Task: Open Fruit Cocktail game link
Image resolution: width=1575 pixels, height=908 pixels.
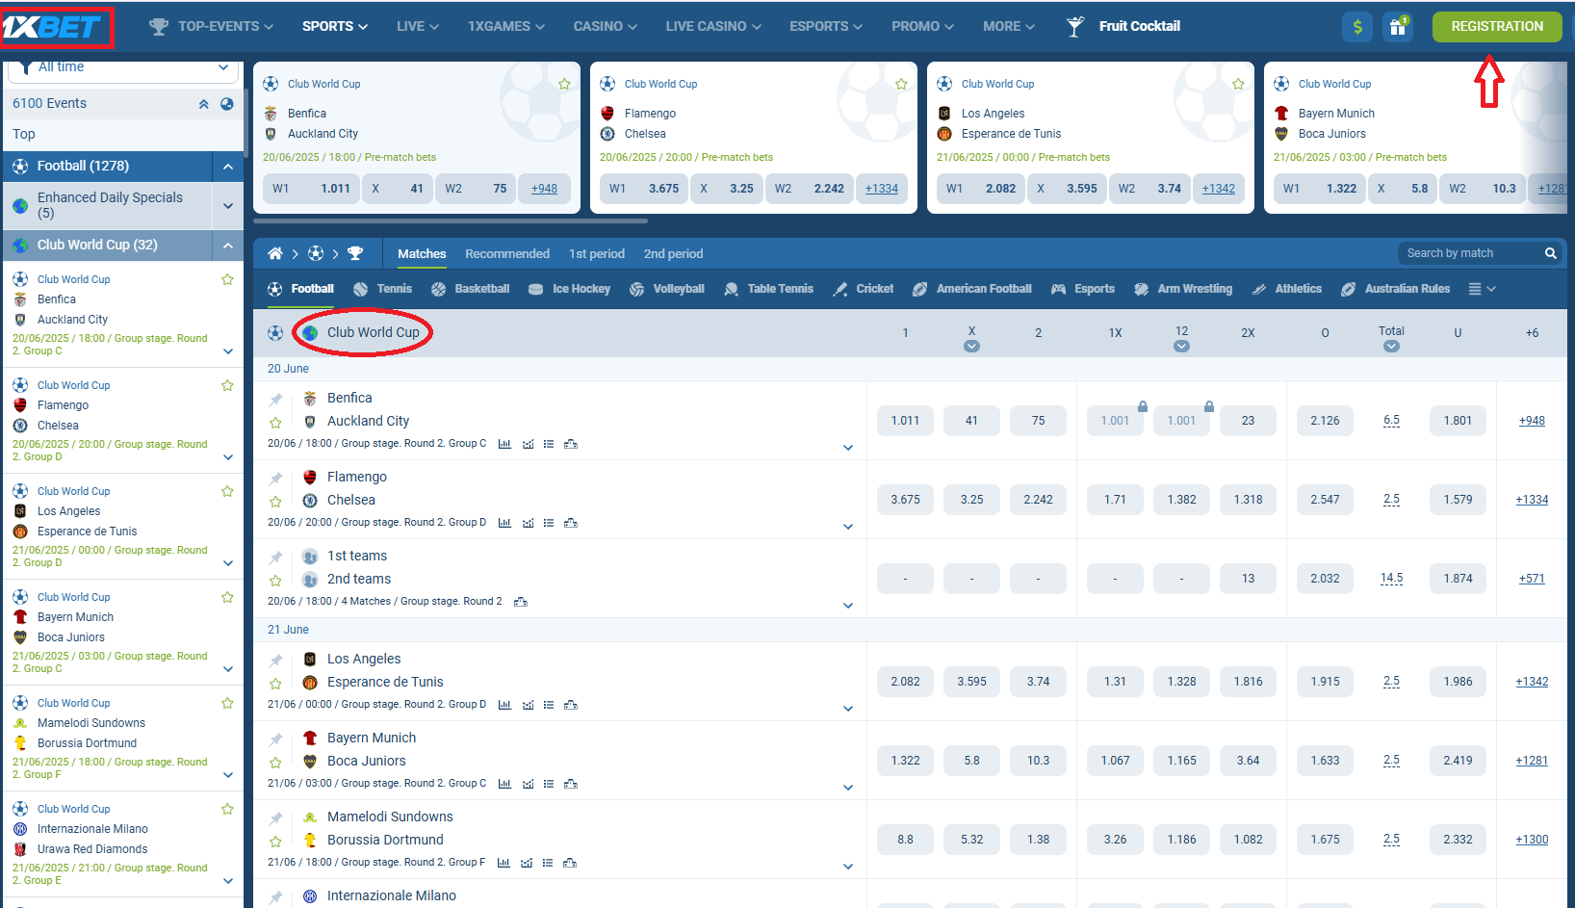Action: coord(1123,26)
